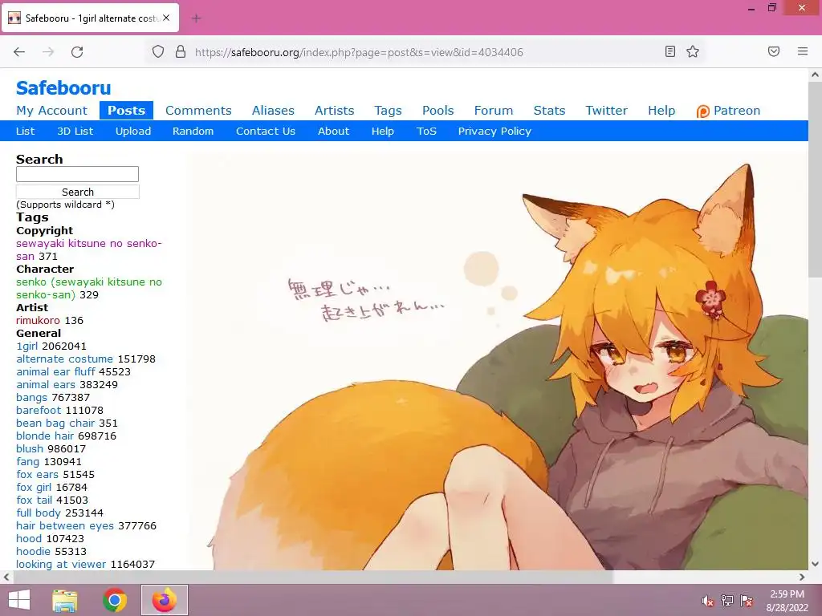Open the rimukoro artist tag

38,320
